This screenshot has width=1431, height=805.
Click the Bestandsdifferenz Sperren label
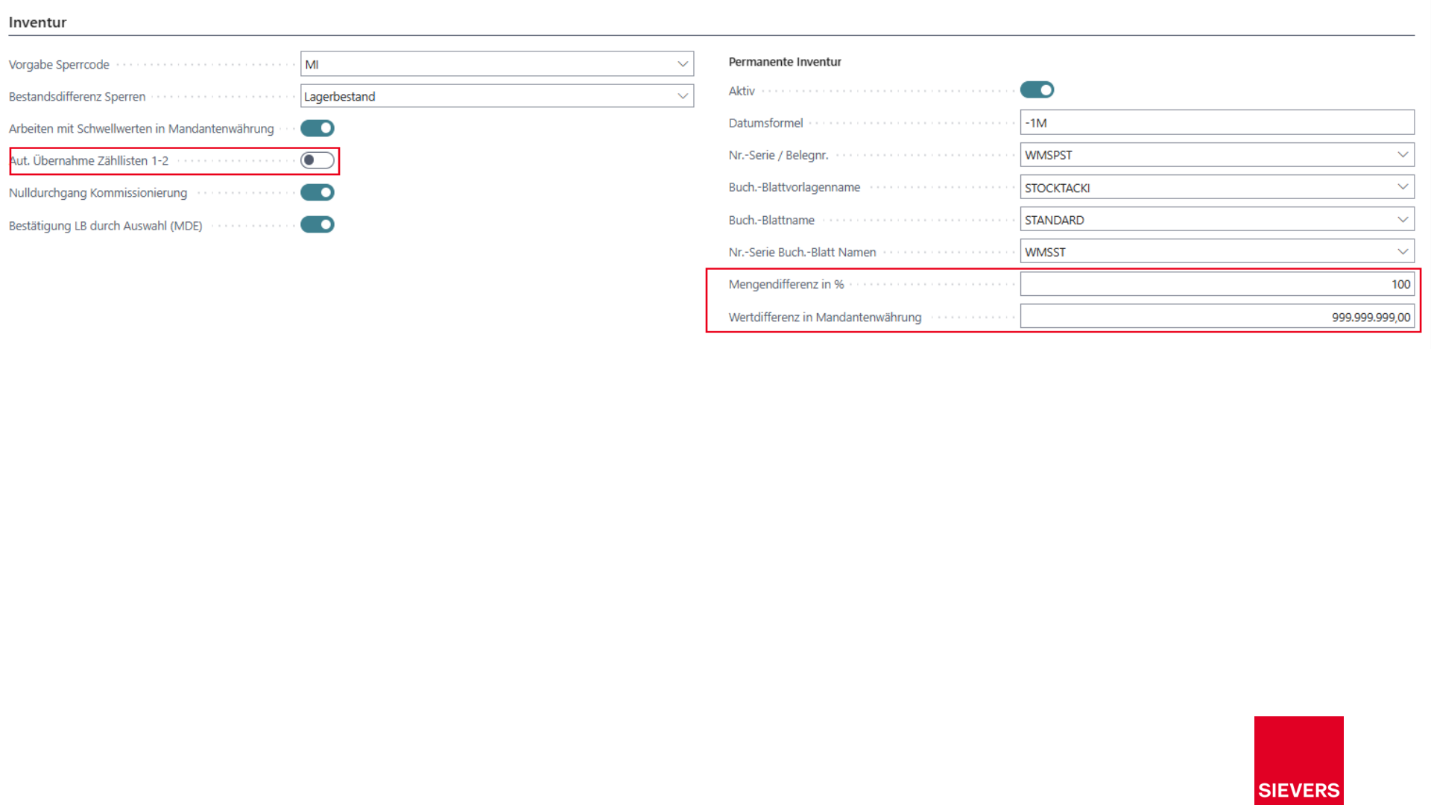click(77, 97)
